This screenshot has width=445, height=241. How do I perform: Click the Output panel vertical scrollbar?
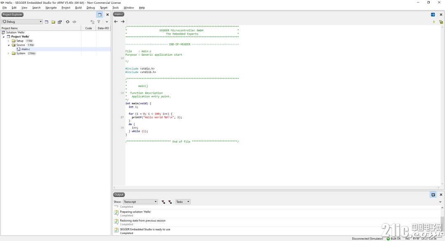(x=442, y=220)
